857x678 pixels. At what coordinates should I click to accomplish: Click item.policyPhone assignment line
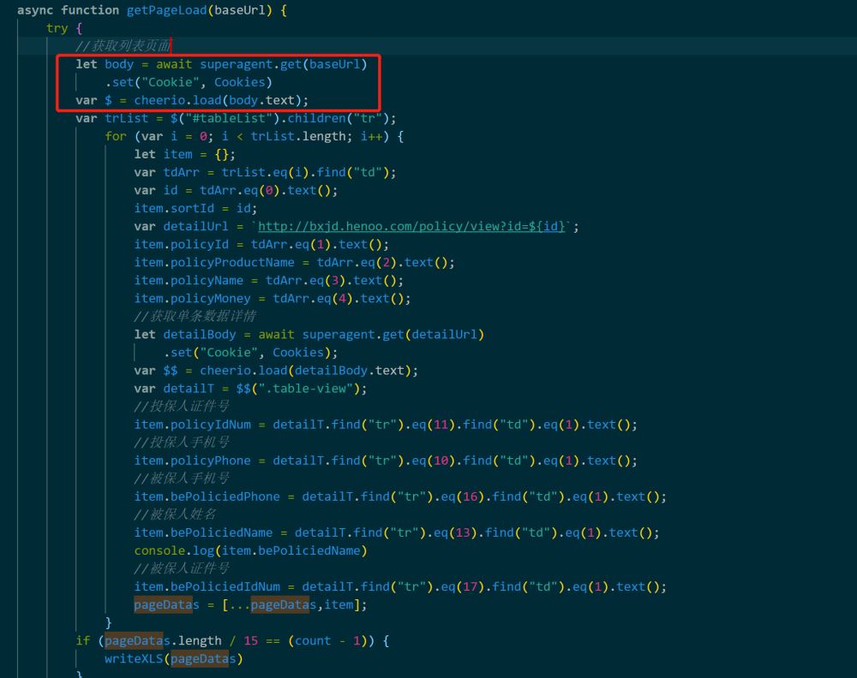386,461
